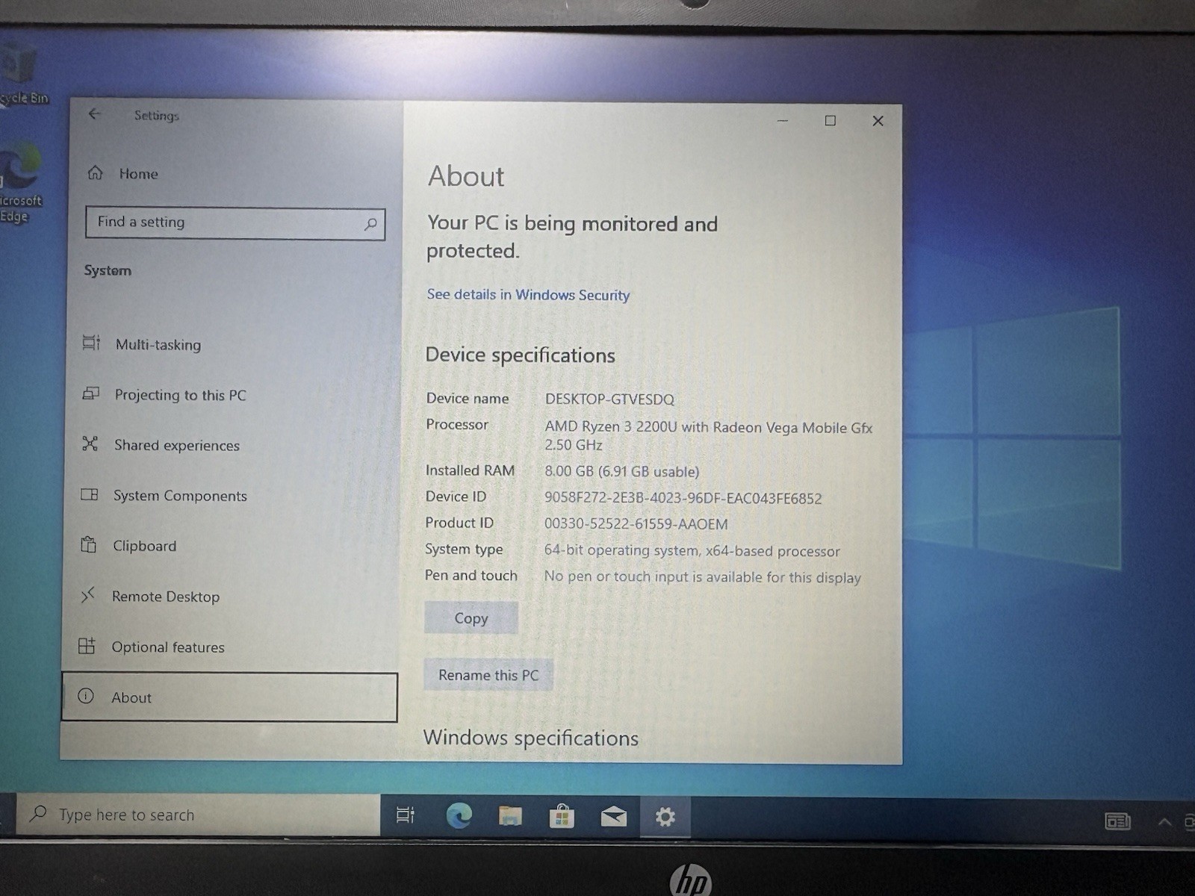Click the Multi-tasking sidebar icon
The width and height of the screenshot is (1195, 896).
coord(91,343)
